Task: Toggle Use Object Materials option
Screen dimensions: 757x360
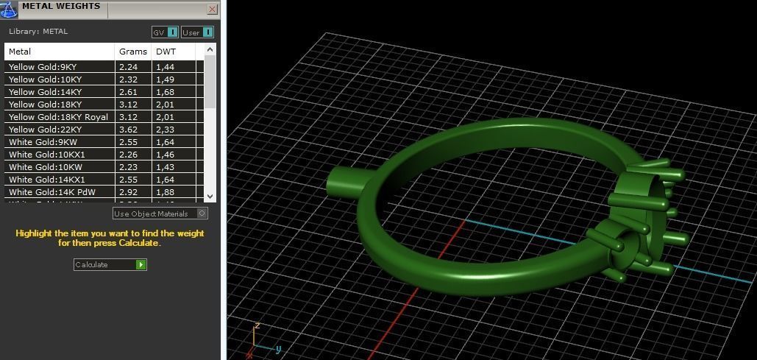Action: pyautogui.click(x=160, y=213)
